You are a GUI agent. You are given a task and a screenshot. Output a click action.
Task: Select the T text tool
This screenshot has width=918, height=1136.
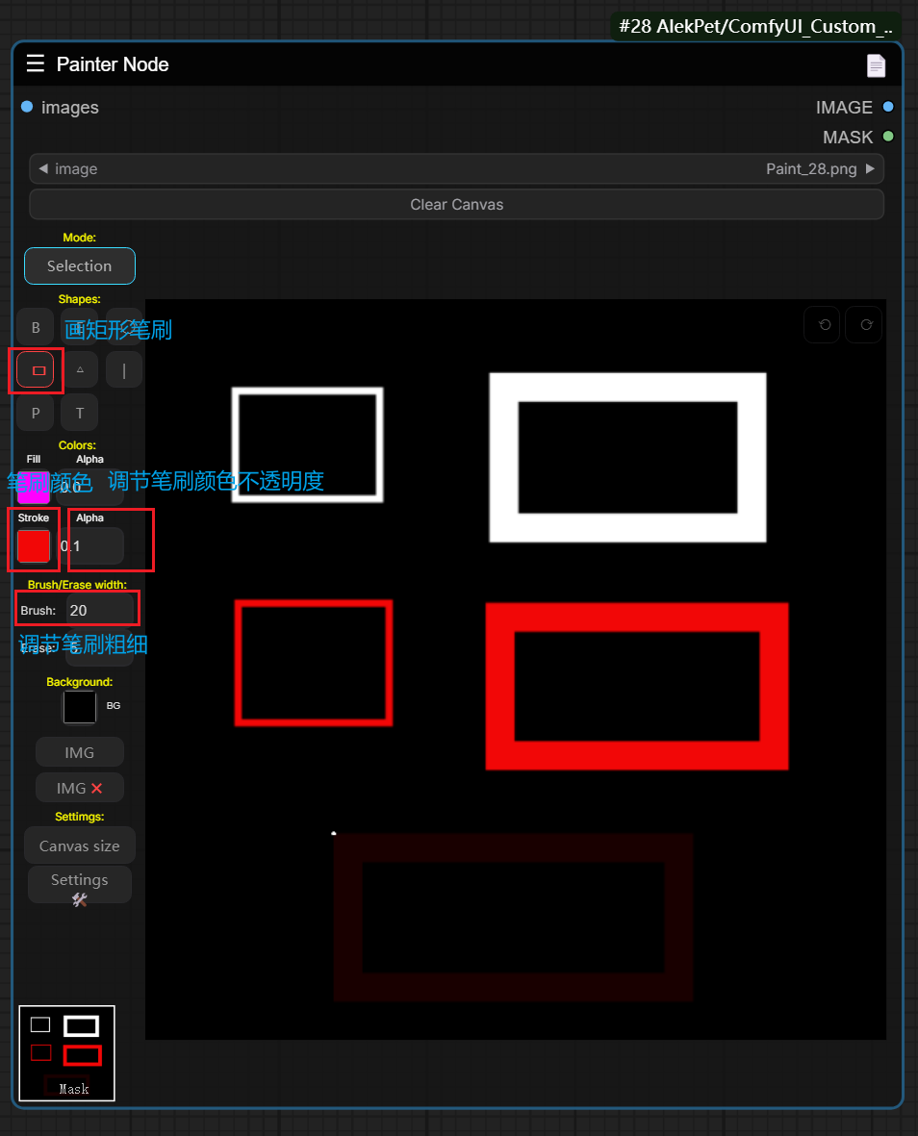[x=80, y=413]
